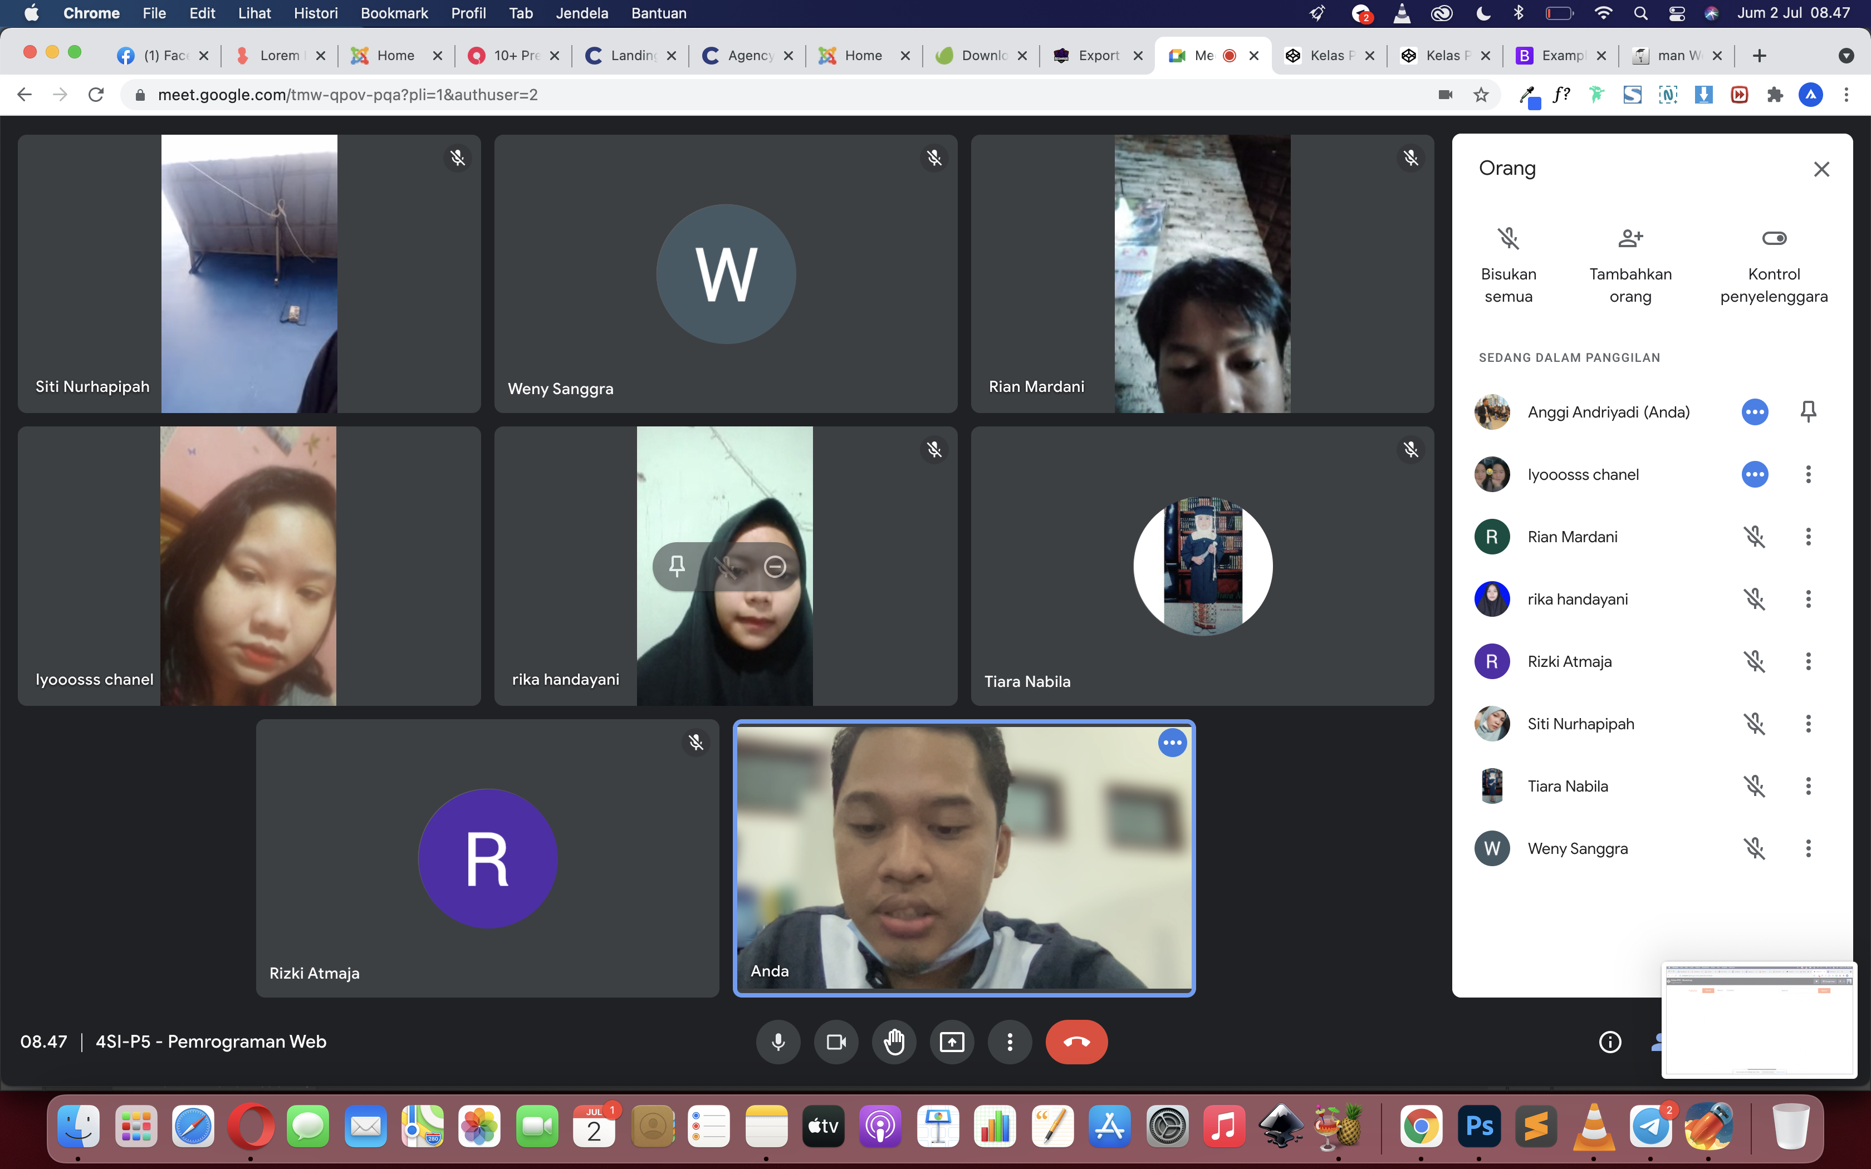Mute Tiara Nabila from participant list

click(x=1754, y=786)
